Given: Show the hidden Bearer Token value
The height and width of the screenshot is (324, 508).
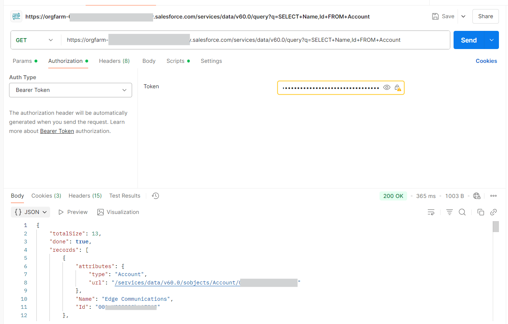Looking at the screenshot, I should pyautogui.click(x=386, y=88).
